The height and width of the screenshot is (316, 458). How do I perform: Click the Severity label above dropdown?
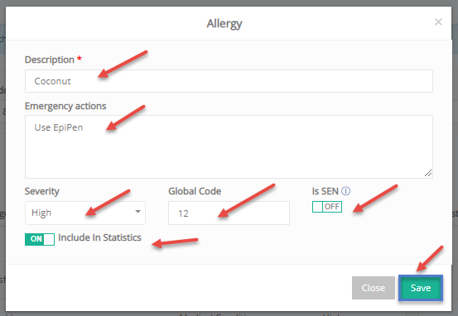42,191
